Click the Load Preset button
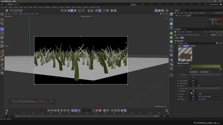 coord(194,72)
